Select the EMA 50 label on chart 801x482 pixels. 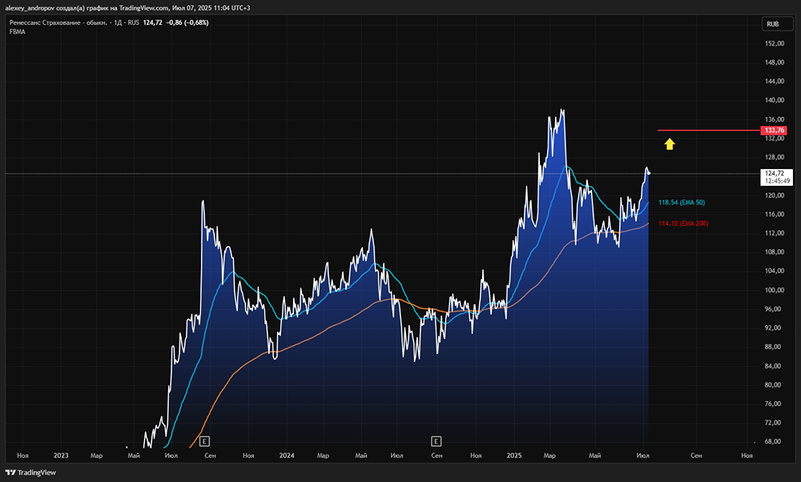tap(681, 203)
